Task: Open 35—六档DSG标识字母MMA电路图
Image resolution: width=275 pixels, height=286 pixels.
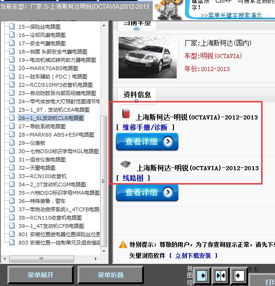Action: [59, 193]
